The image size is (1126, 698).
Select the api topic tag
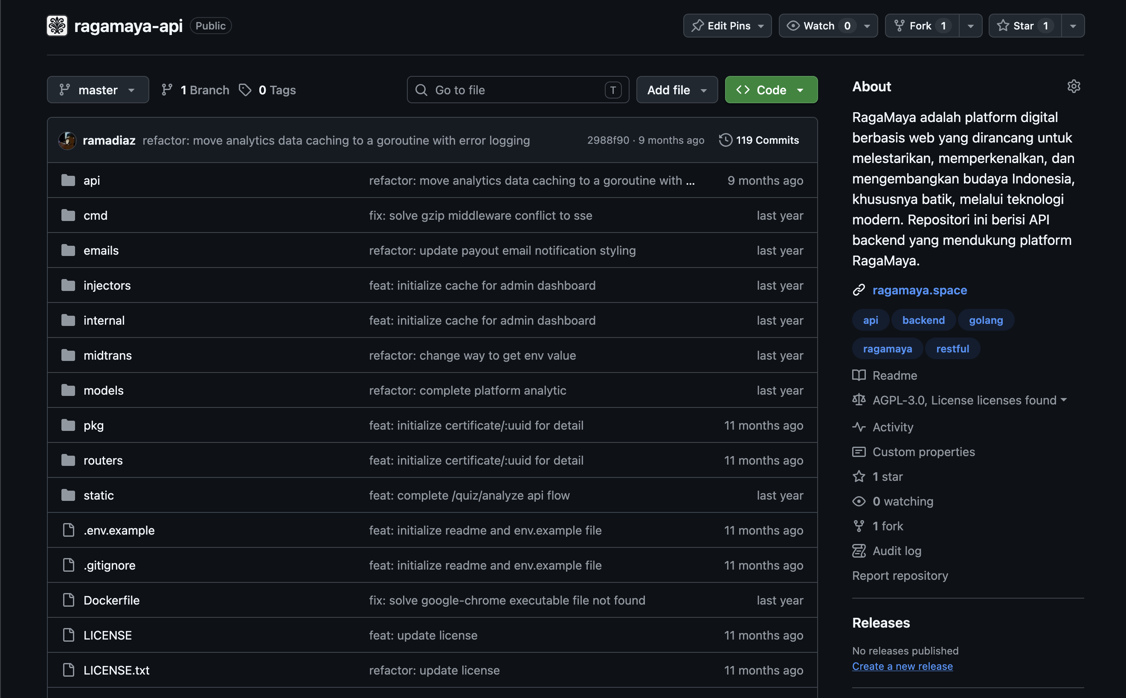pyautogui.click(x=871, y=320)
